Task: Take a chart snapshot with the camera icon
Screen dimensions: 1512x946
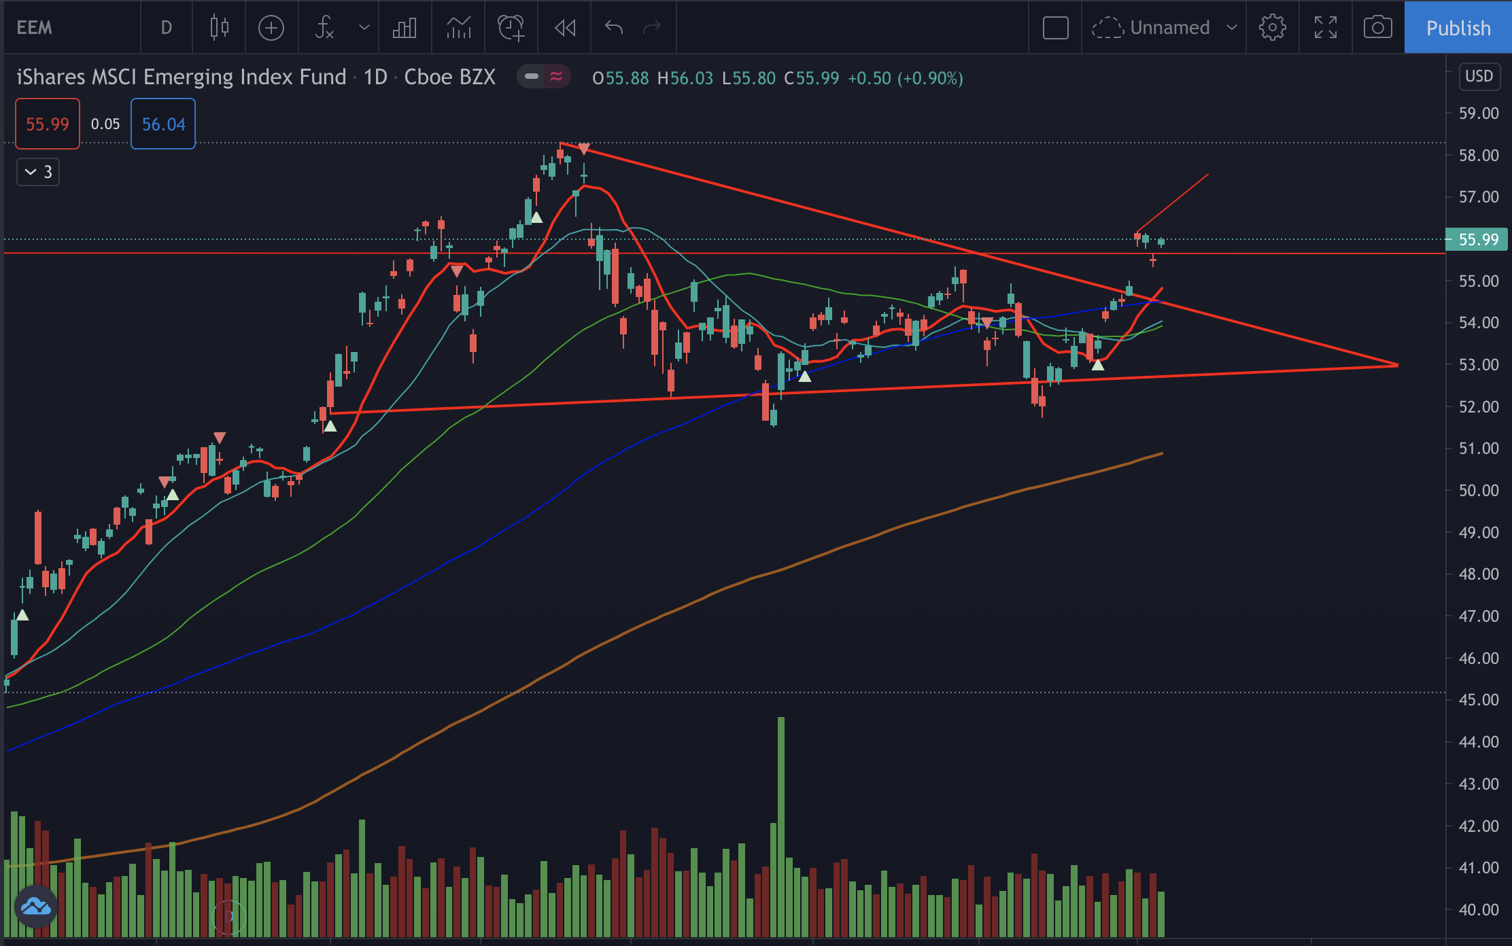Action: pos(1378,28)
